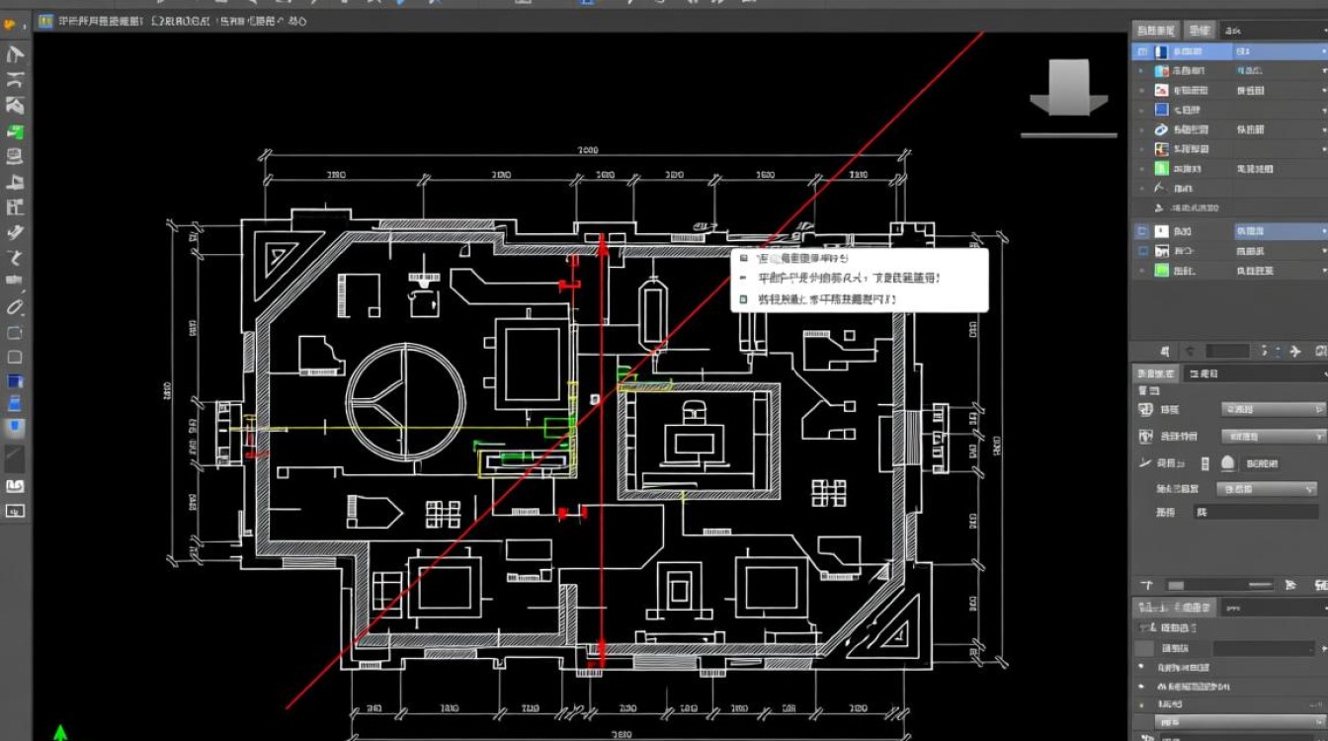Click the blue document icon on the file tab
The width and height of the screenshot is (1328, 741).
click(46, 21)
